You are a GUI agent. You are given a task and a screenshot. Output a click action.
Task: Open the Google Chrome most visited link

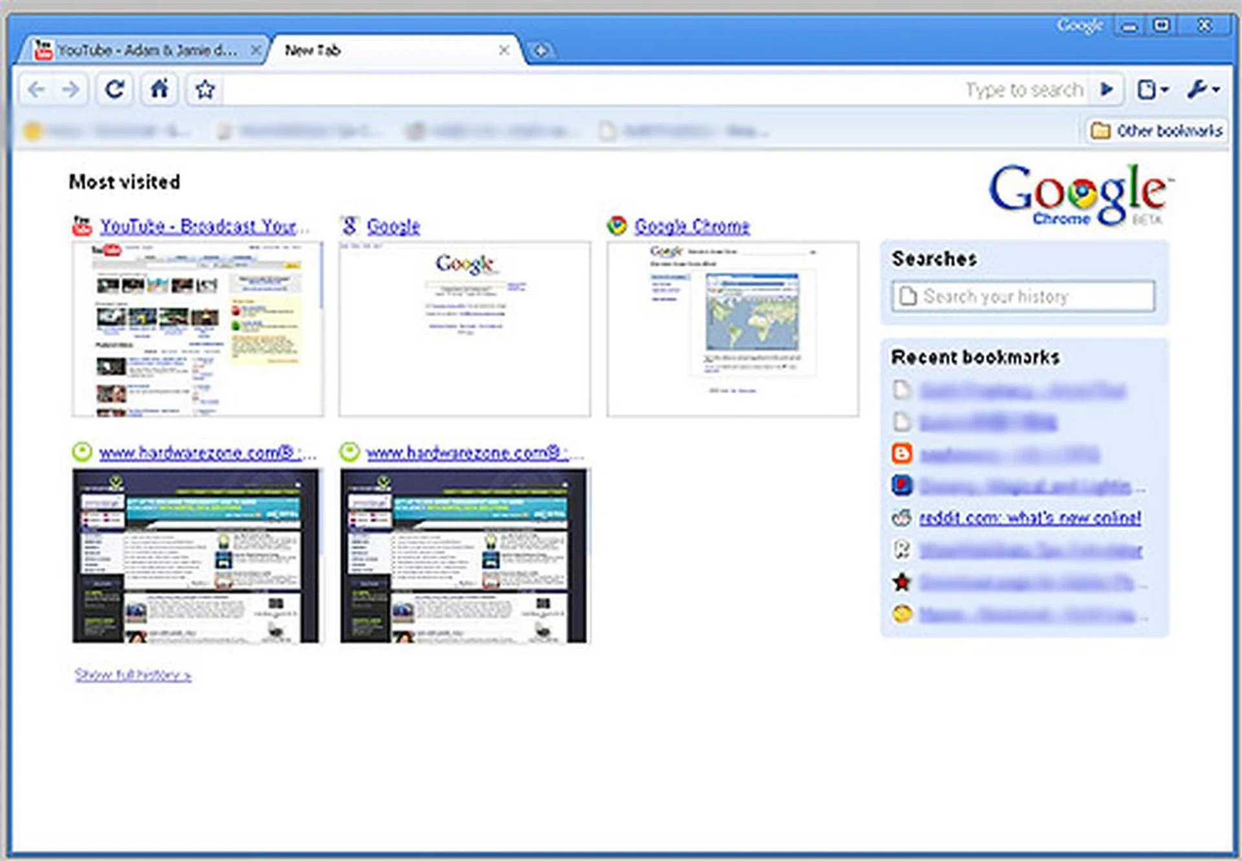pos(692,226)
